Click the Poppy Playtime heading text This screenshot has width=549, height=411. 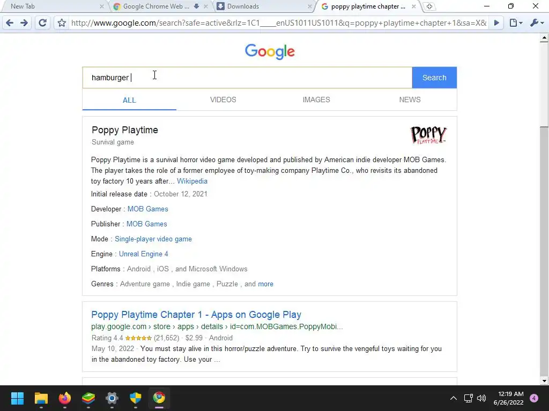point(124,130)
